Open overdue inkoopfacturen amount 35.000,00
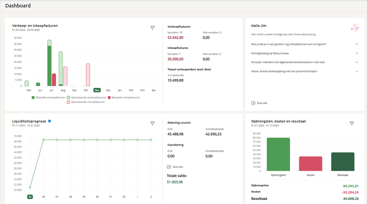 click(175, 59)
